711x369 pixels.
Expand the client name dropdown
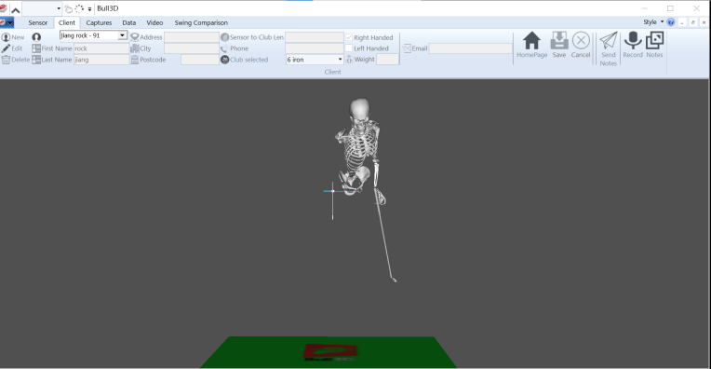(122, 35)
